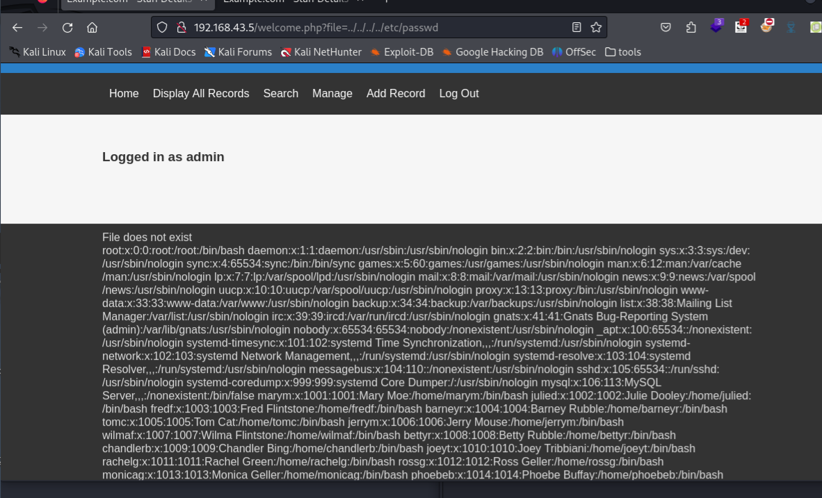Click the 'File does not exist' message

click(147, 238)
